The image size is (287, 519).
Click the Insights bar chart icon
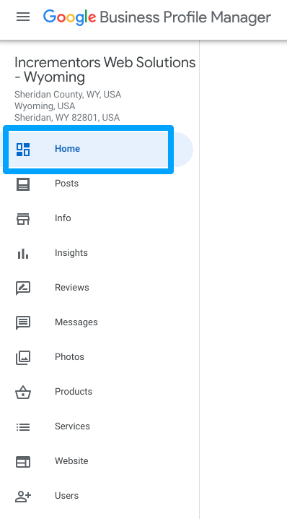click(x=23, y=254)
